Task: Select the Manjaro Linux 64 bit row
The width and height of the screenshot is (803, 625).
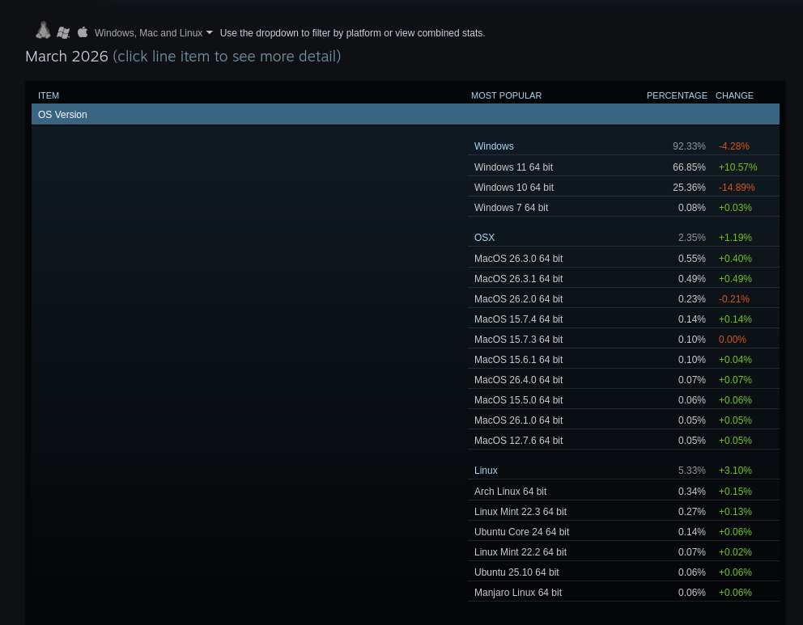Action: pos(623,593)
